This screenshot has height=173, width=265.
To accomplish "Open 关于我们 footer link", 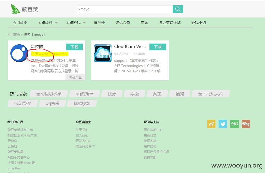I will pyautogui.click(x=82, y=130).
